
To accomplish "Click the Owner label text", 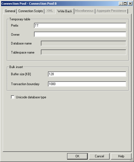I will 15,35.
